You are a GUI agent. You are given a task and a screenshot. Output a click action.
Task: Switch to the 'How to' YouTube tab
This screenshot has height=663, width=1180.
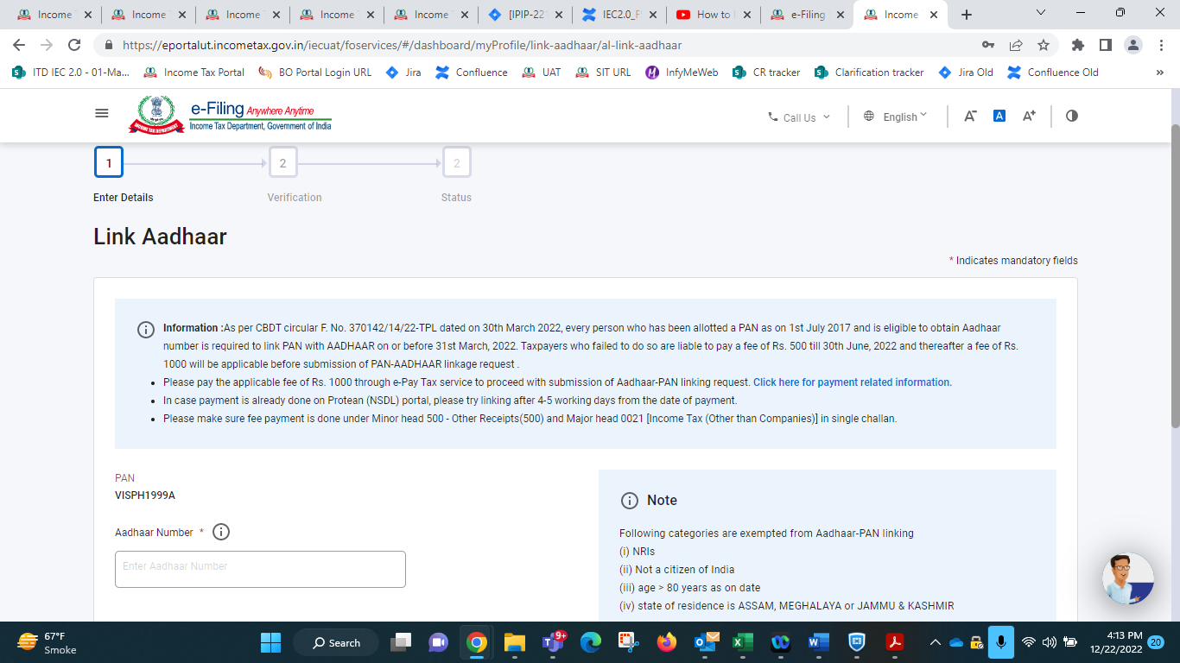point(708,14)
